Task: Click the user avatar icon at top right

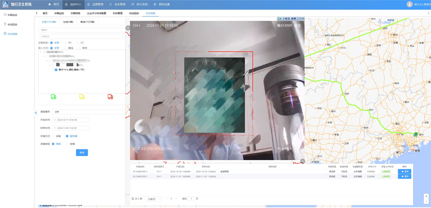Action: click(x=409, y=4)
